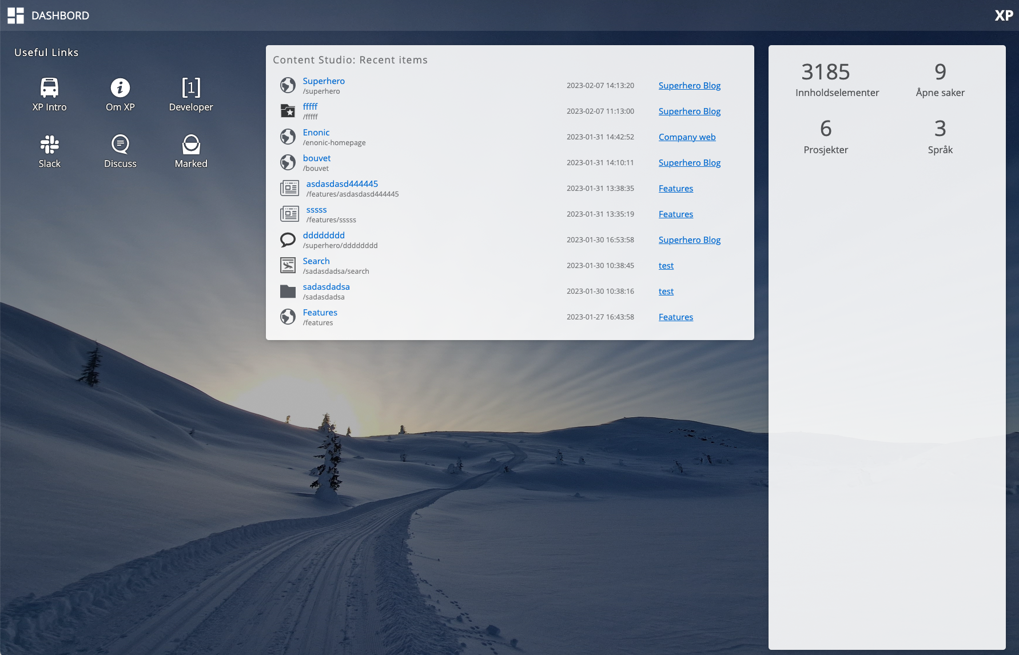Screen dimensions: 1019x655
Task: Click the path /features/asdasdasd444445
Action: (x=352, y=194)
